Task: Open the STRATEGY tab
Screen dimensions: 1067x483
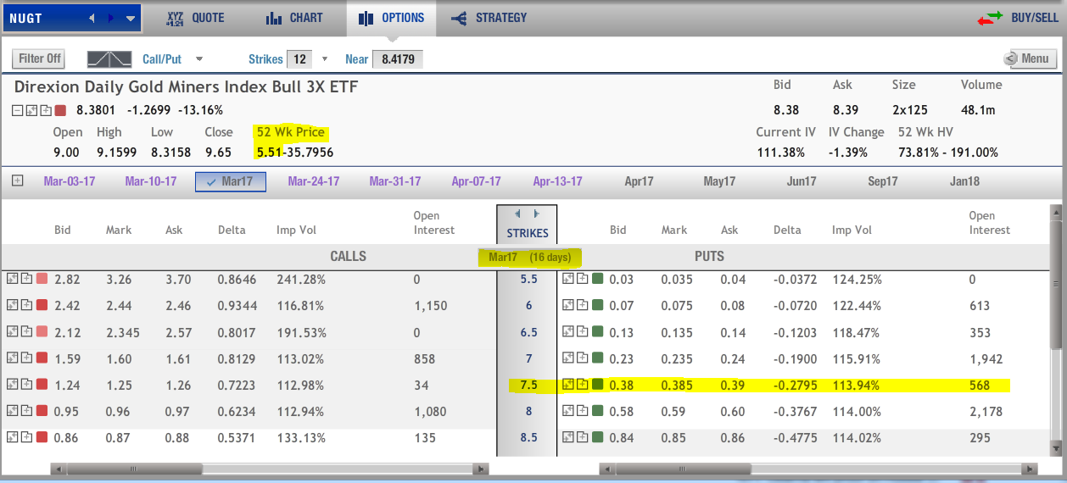Action: [x=489, y=18]
